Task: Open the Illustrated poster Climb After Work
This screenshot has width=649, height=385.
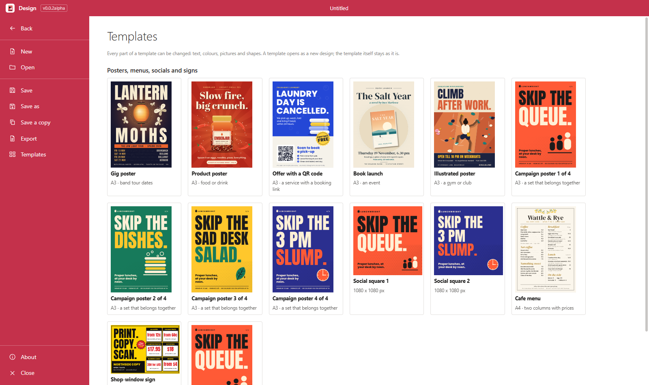Action: pos(464,124)
